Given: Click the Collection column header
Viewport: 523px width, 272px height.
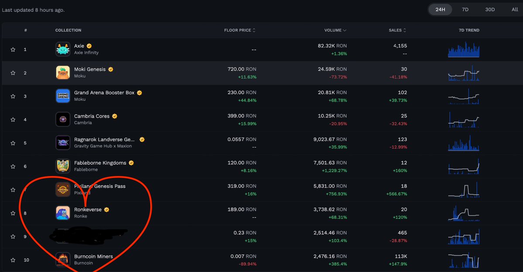Looking at the screenshot, I should point(68,30).
